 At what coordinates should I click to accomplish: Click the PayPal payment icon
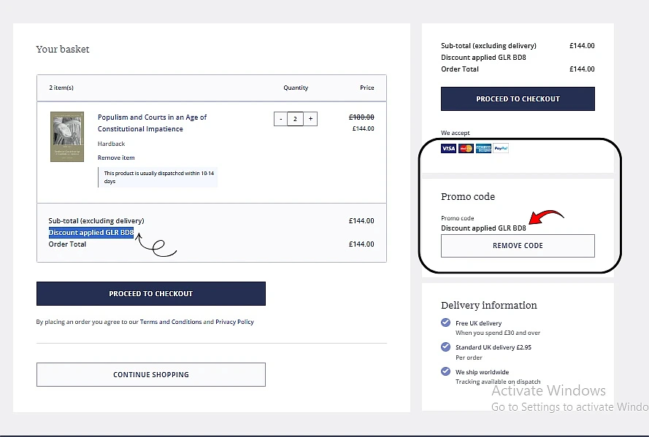pos(501,148)
